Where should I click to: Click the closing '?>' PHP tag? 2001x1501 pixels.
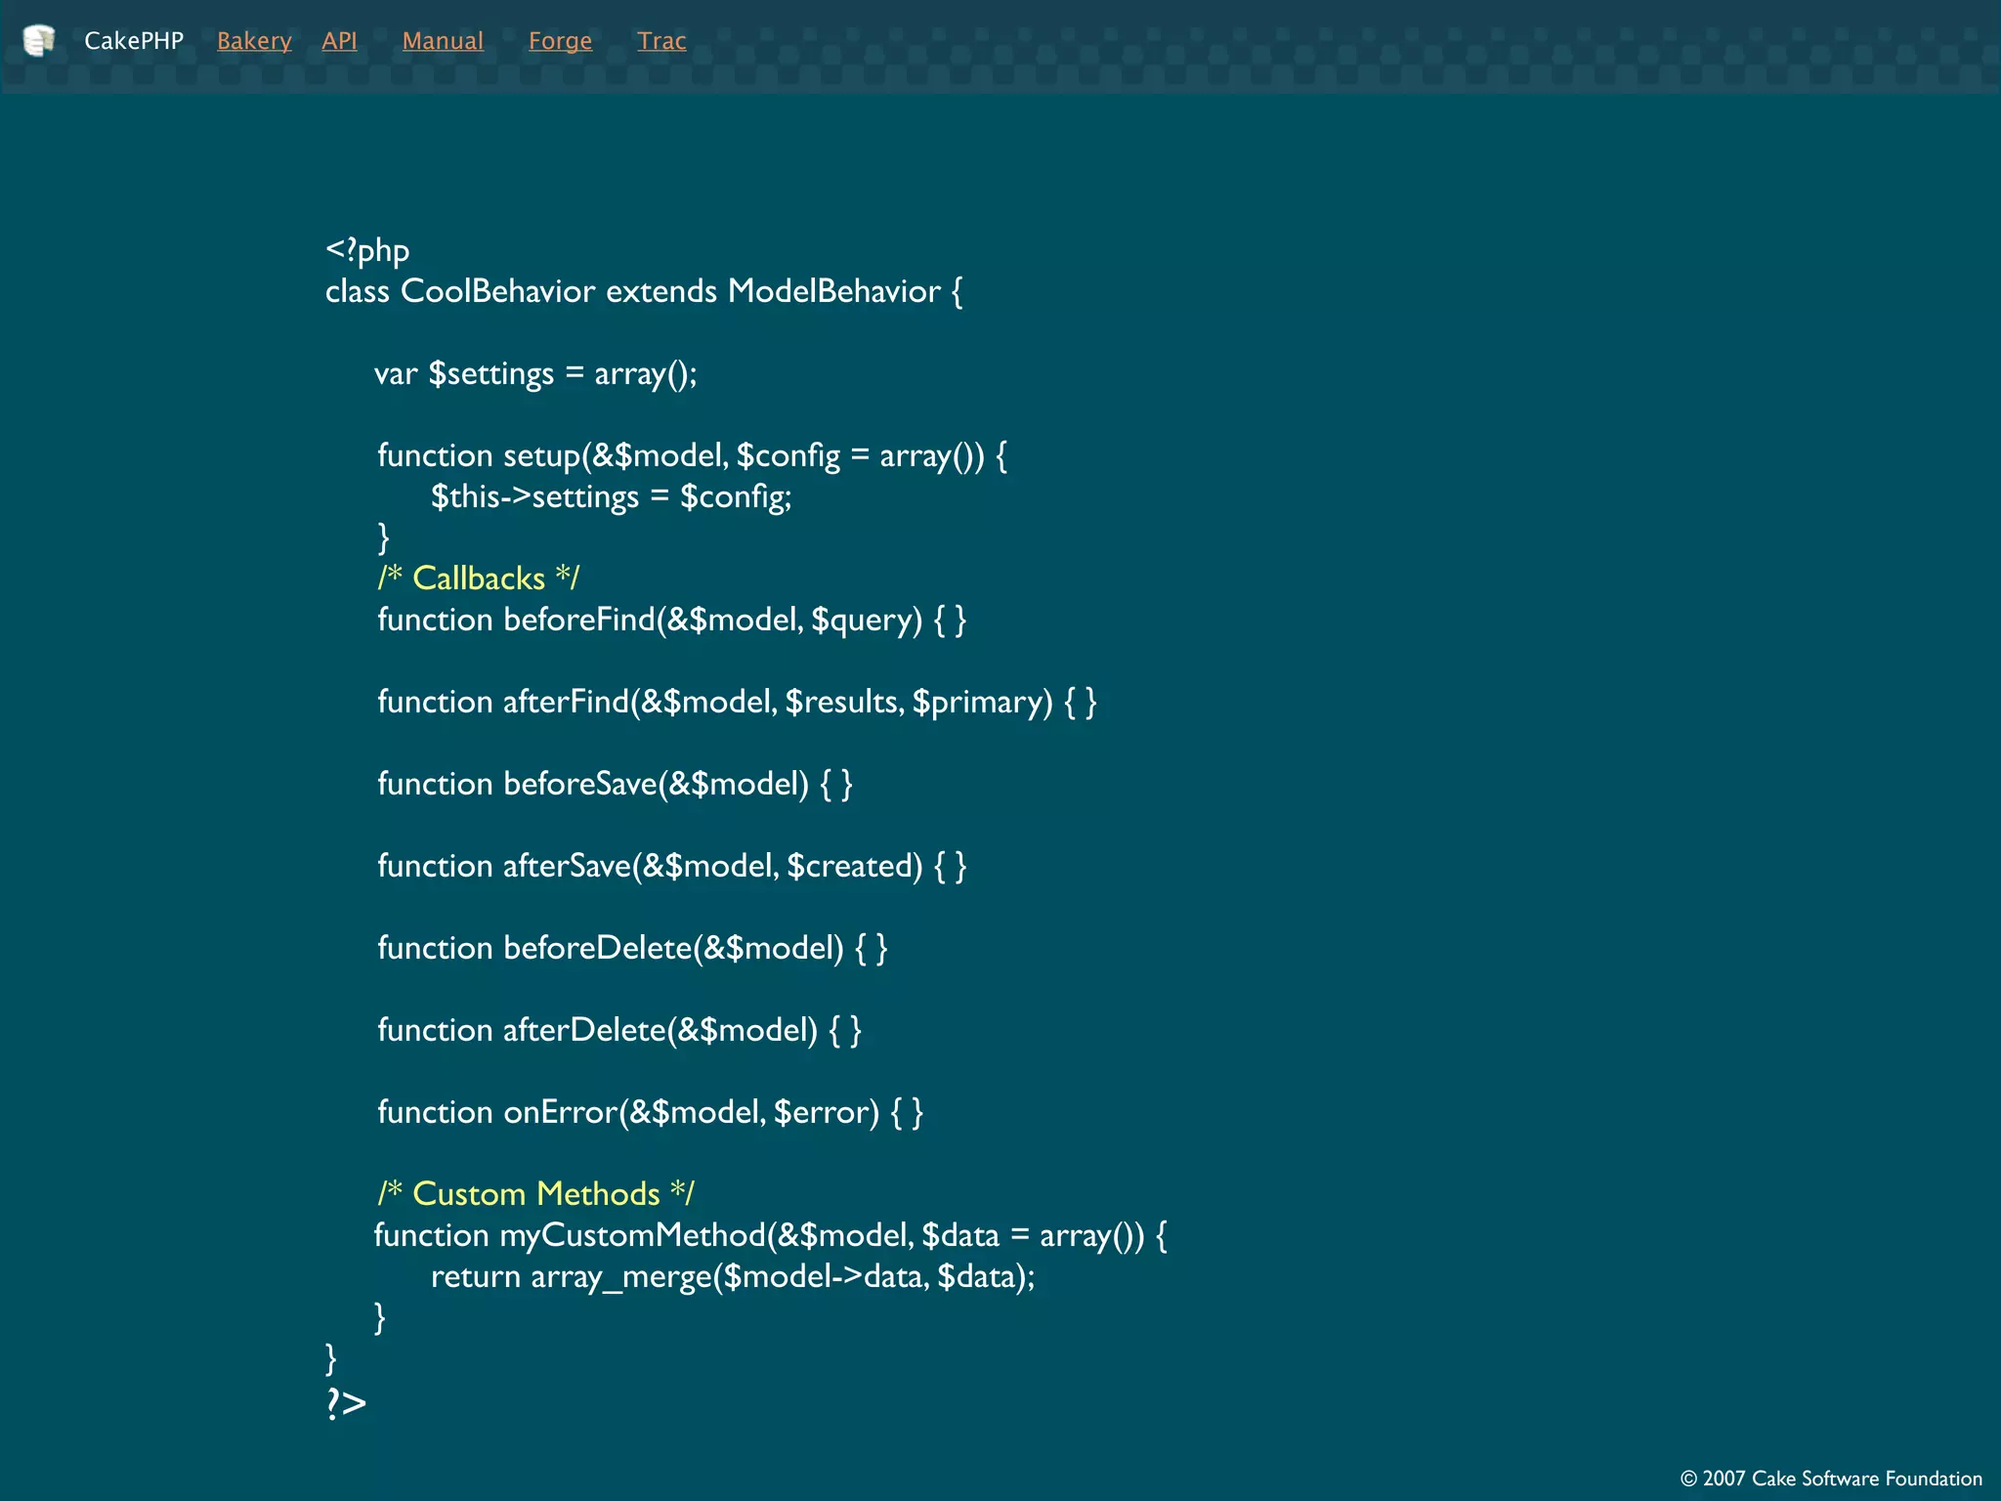pos(346,1403)
